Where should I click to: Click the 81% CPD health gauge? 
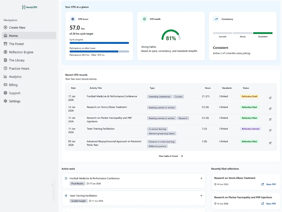(171, 35)
